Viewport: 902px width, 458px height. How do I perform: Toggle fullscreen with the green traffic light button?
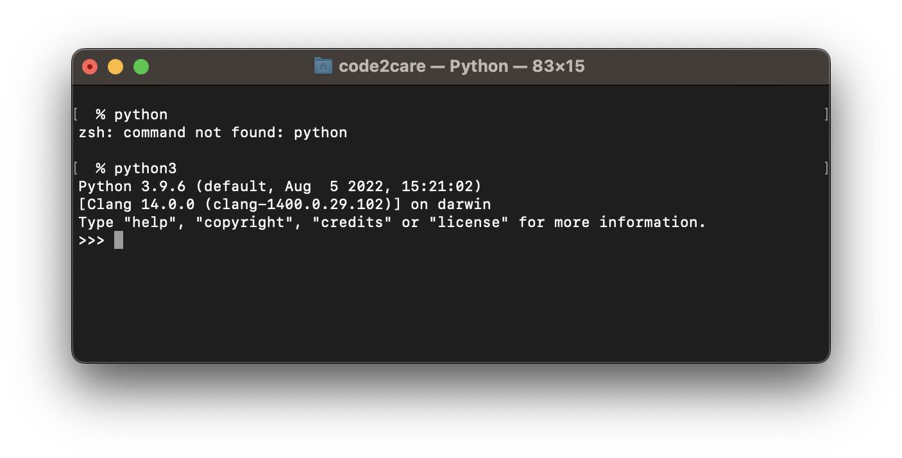140,66
